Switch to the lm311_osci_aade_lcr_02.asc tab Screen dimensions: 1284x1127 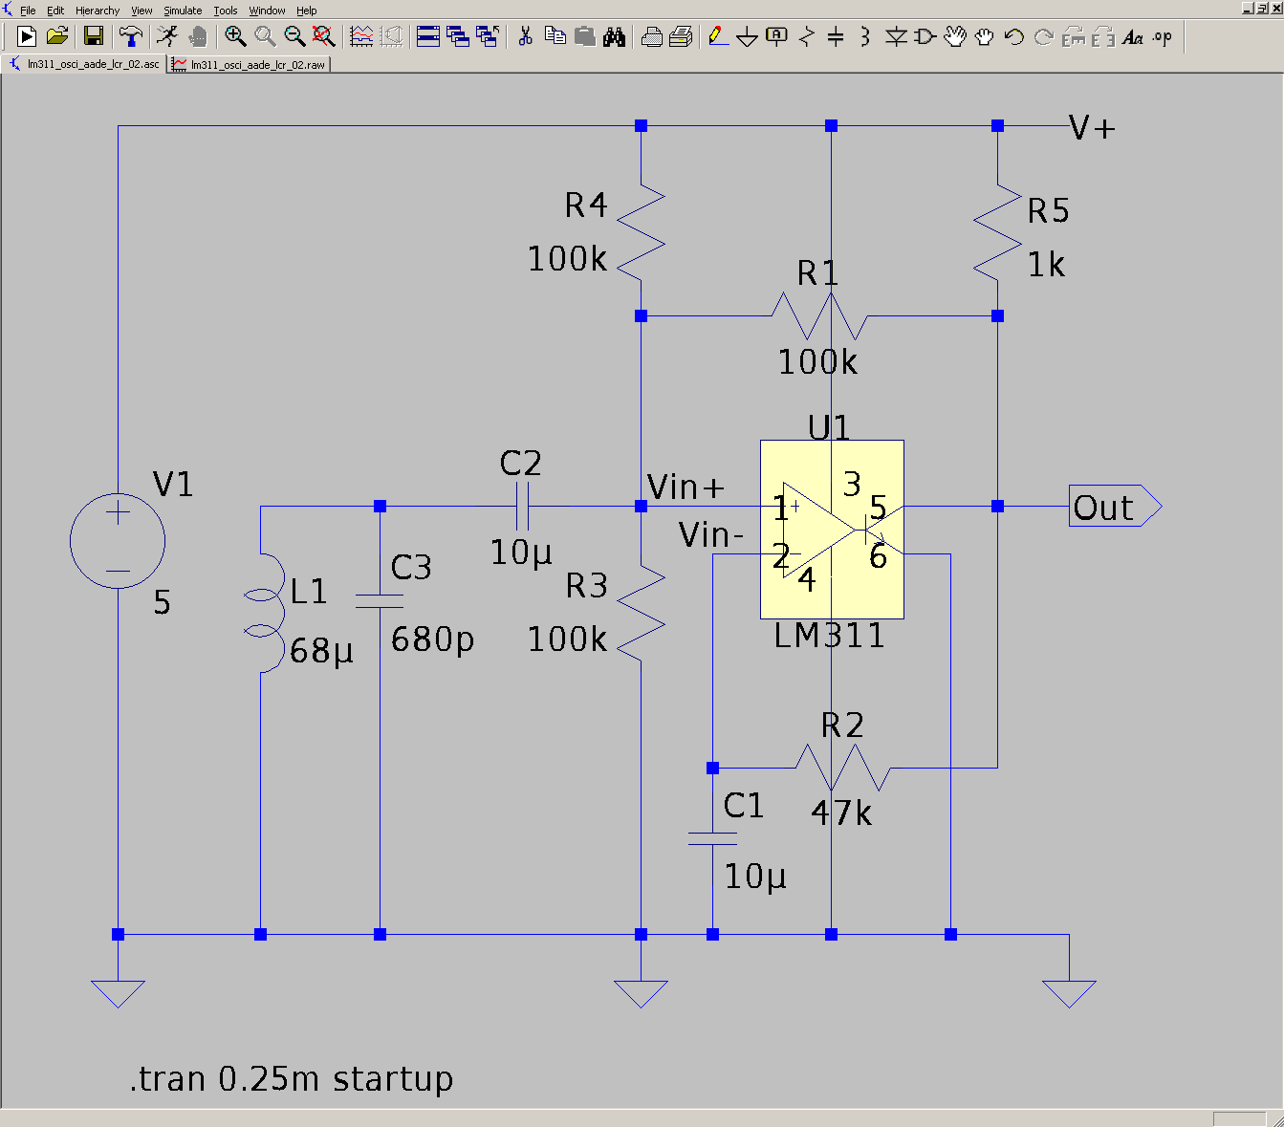84,64
